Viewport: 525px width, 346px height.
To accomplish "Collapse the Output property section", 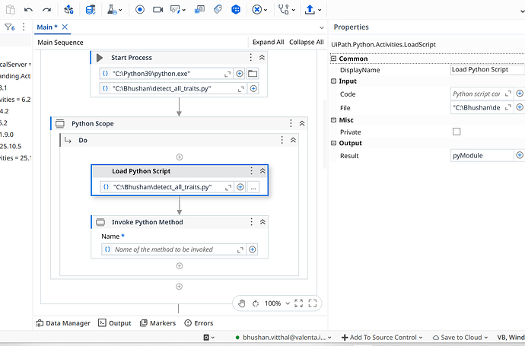I will coord(333,143).
